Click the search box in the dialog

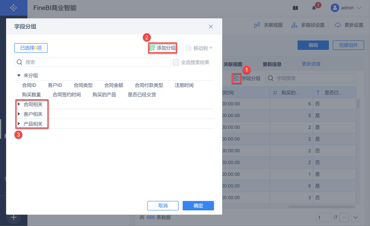tap(92, 62)
